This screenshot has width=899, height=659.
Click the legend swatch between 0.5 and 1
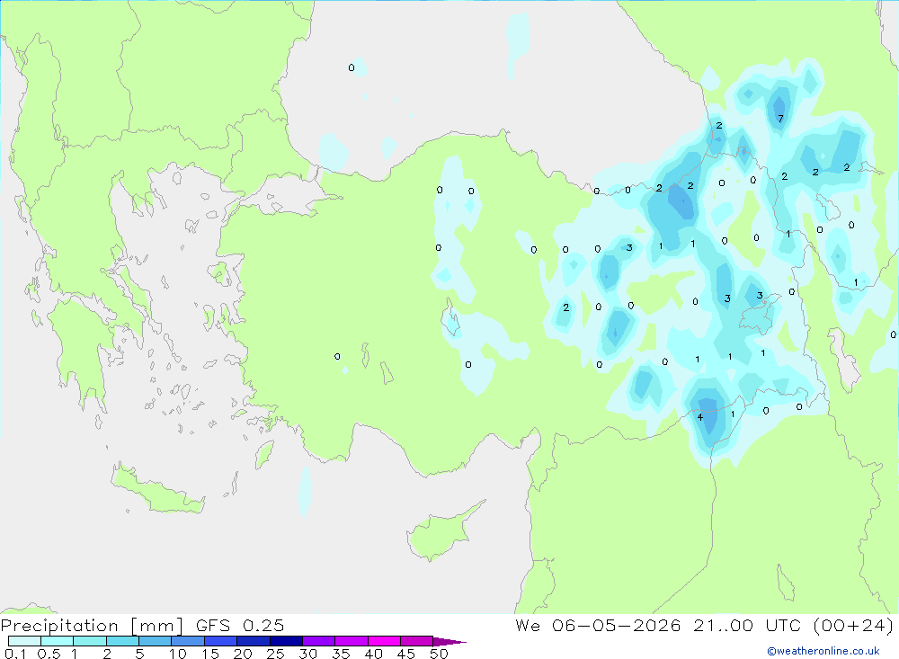58,641
